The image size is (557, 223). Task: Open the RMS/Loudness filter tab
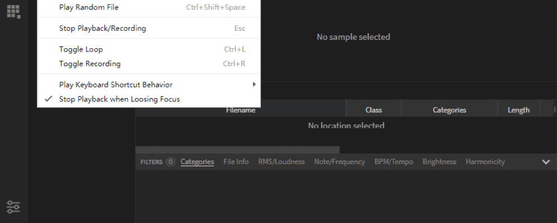coord(282,162)
